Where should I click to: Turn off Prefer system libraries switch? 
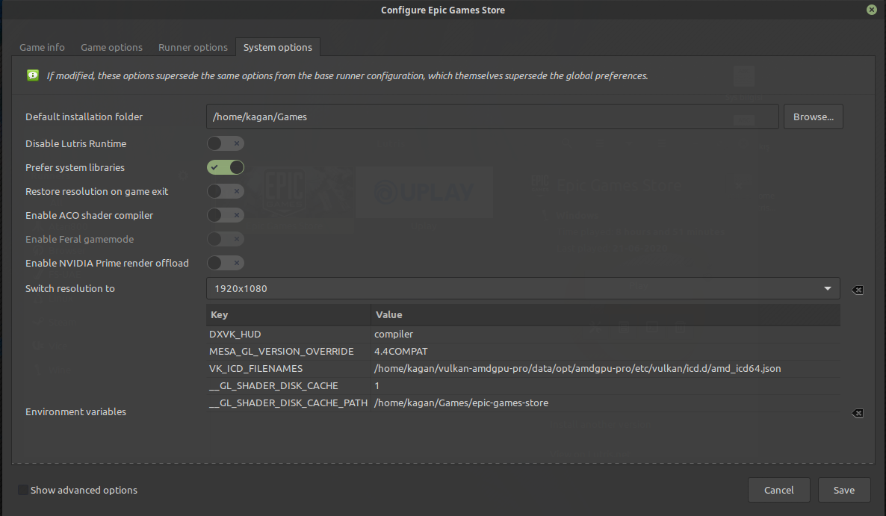[x=226, y=167]
